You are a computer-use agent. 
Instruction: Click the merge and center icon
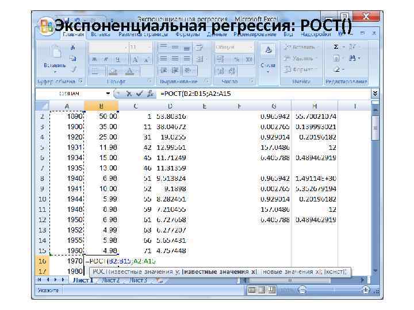tap(200, 59)
